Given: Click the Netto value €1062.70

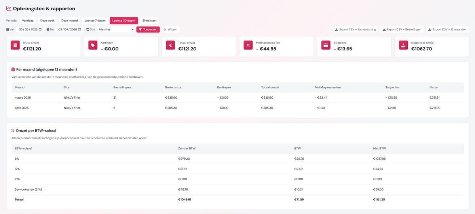Looking at the screenshot, I should pyautogui.click(x=422, y=49).
